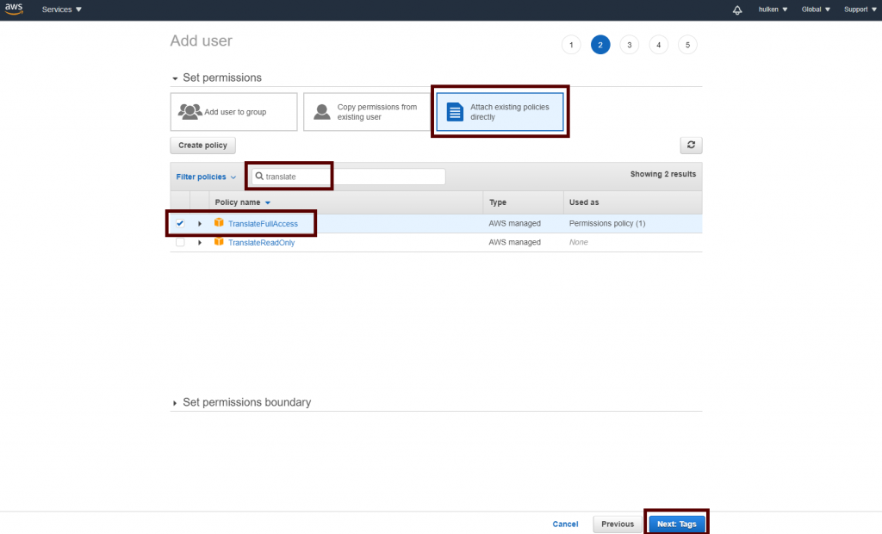This screenshot has width=882, height=534.
Task: Choose Copy permissions from existing user
Action: [366, 112]
